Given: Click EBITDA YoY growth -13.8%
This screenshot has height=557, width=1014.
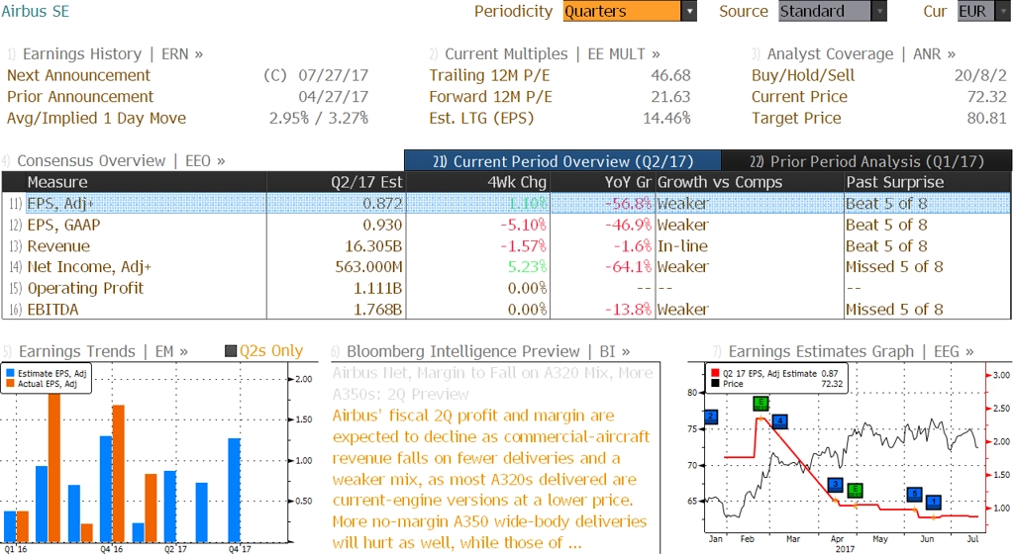Looking at the screenshot, I should click(x=628, y=310).
